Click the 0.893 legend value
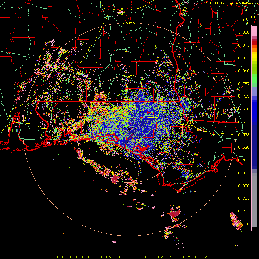Screen dimensions: 259x259 pos(244,58)
